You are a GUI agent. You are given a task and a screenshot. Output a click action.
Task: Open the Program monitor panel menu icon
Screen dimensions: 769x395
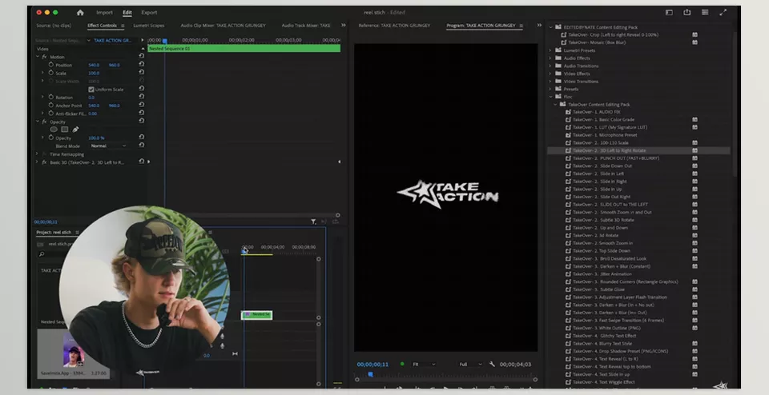click(x=521, y=26)
